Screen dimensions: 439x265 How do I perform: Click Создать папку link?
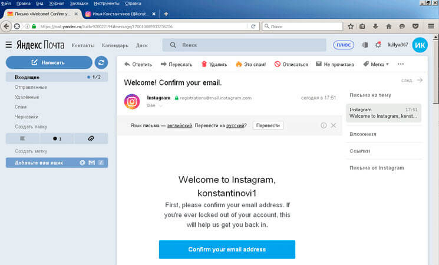tap(31, 127)
